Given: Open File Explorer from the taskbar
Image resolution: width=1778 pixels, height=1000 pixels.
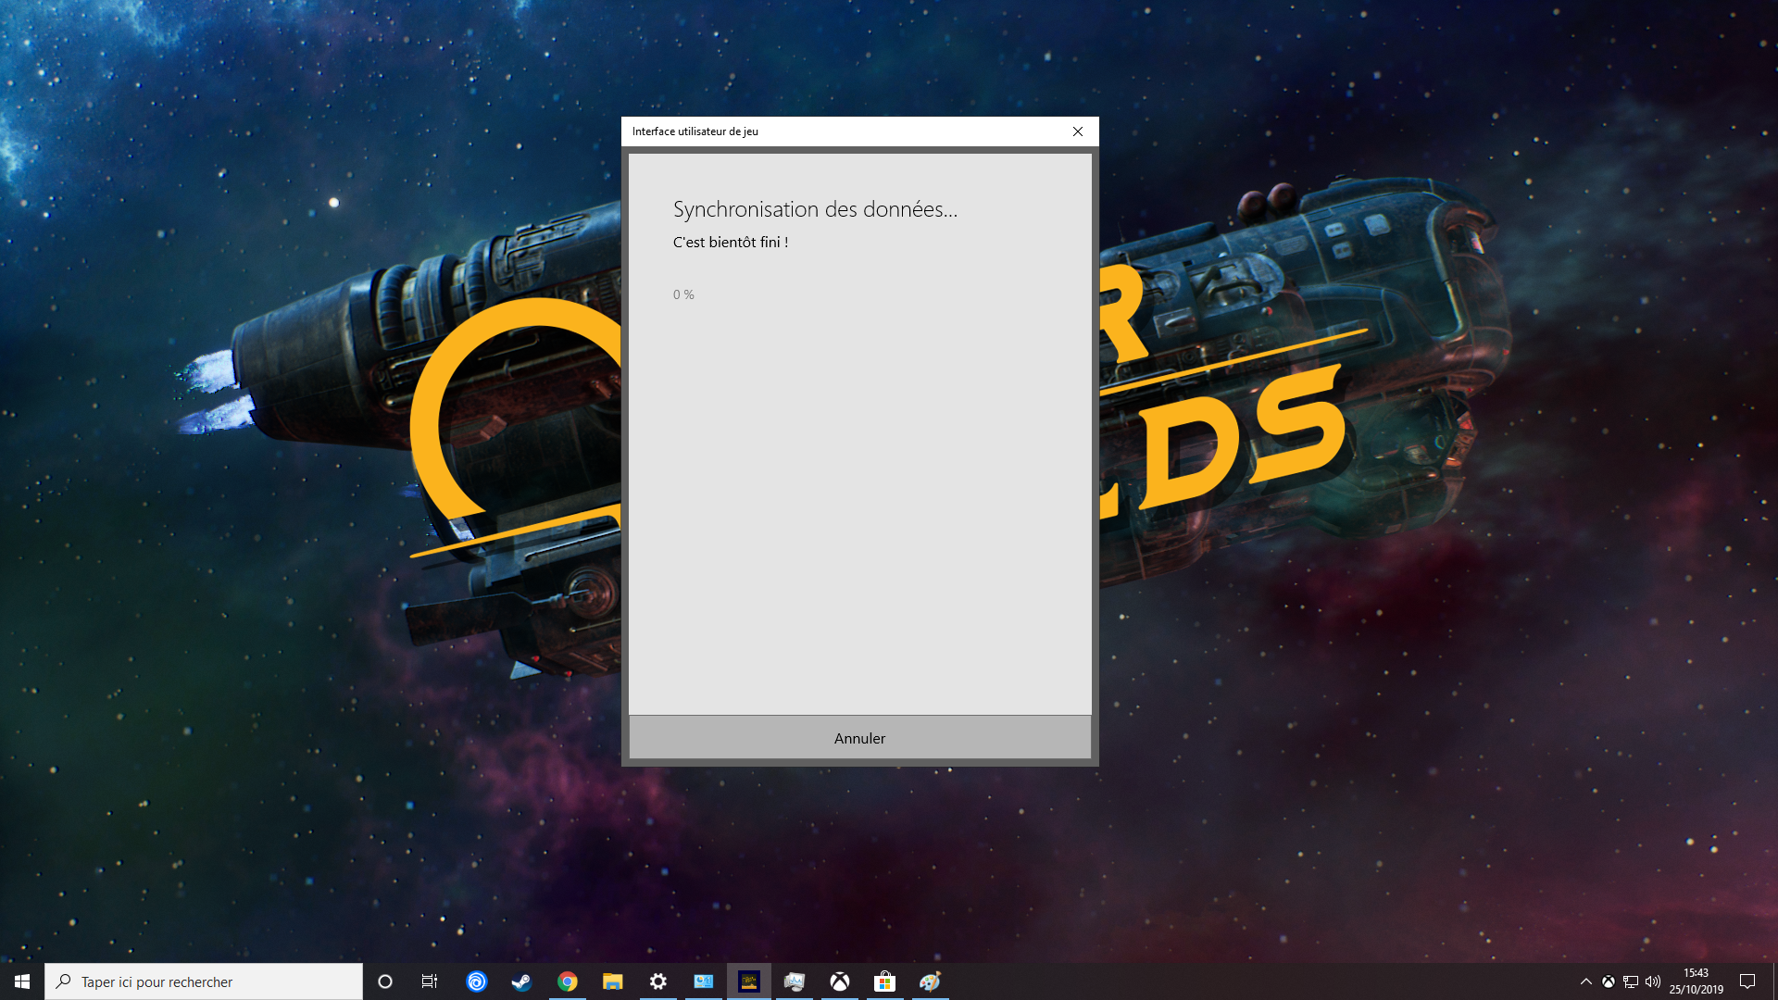Looking at the screenshot, I should point(612,981).
